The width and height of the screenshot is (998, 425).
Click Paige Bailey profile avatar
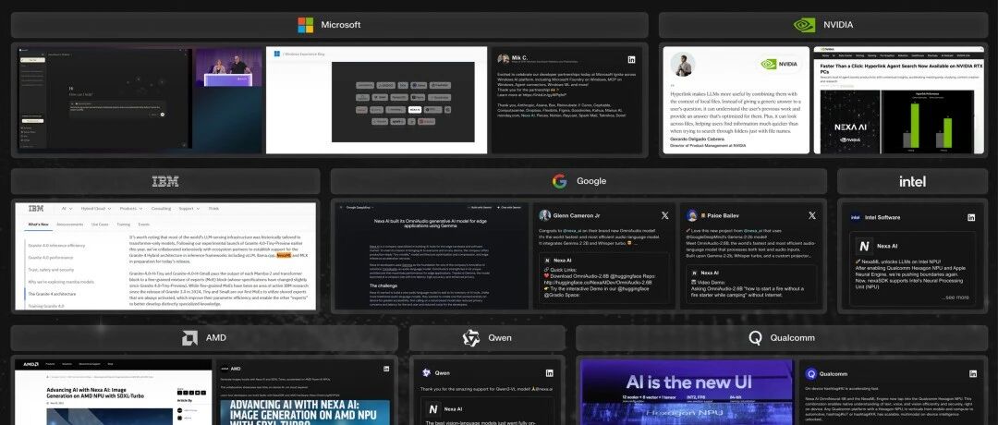click(692, 215)
